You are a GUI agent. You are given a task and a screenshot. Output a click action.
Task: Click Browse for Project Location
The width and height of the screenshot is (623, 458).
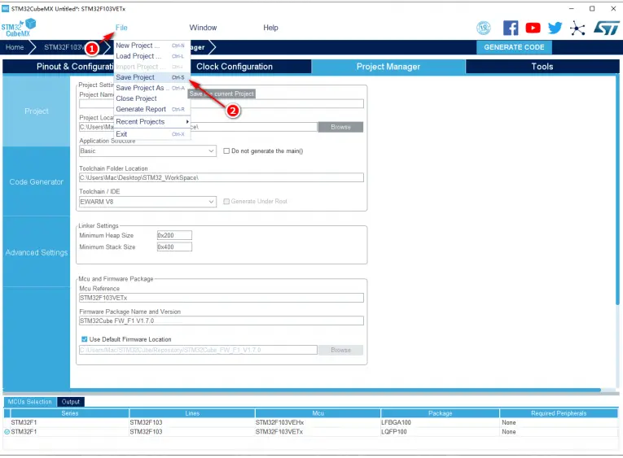click(340, 127)
